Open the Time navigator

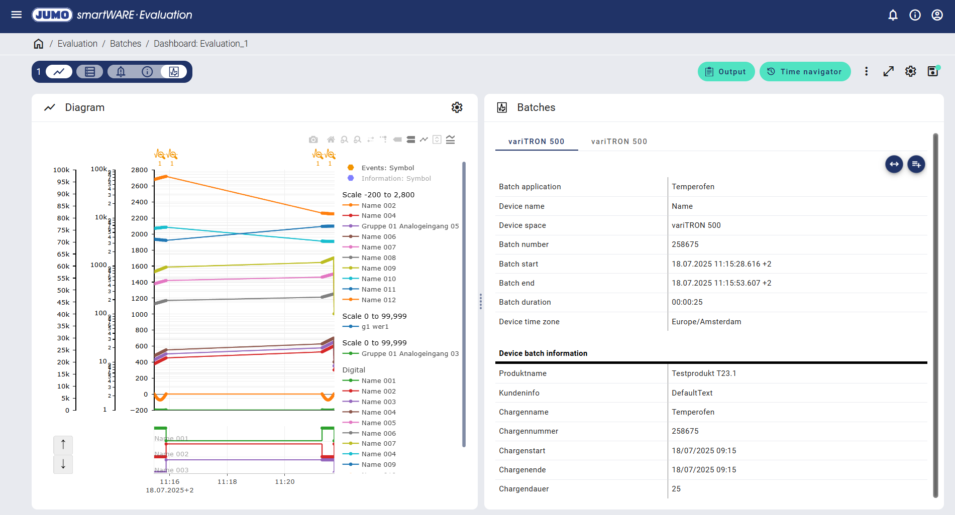point(805,72)
